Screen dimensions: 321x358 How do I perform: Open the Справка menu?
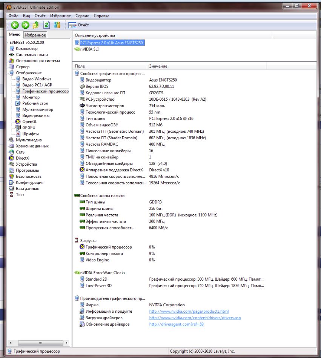tap(101, 16)
